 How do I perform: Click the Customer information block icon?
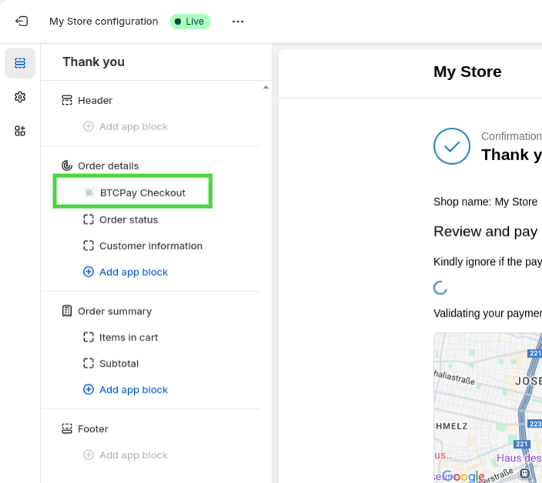pos(89,246)
